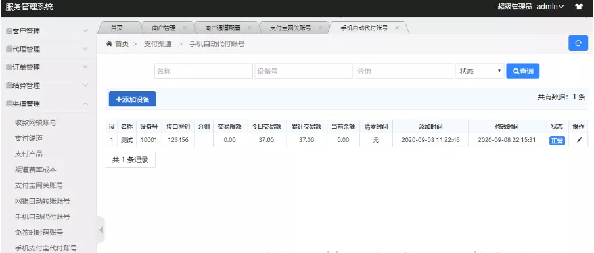Focus the 名称 search field

[x=204, y=71]
